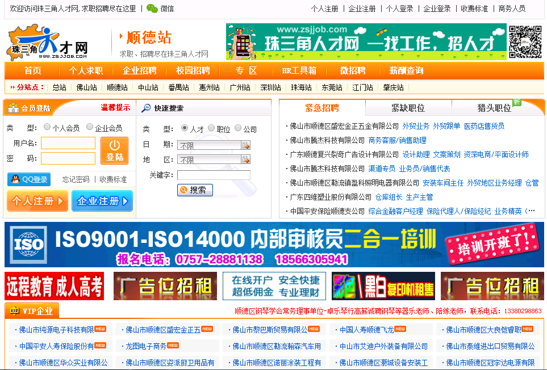The width and height of the screenshot is (547, 370).
Task: Click the QQ登录 penguin button
Action: point(29,179)
